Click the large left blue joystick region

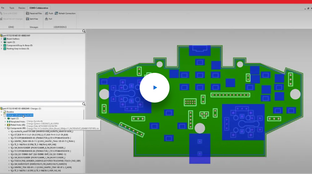coord(130,95)
